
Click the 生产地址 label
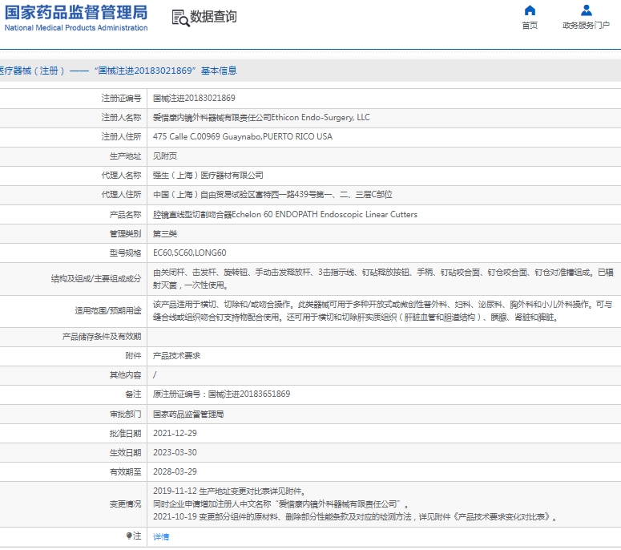[125, 156]
